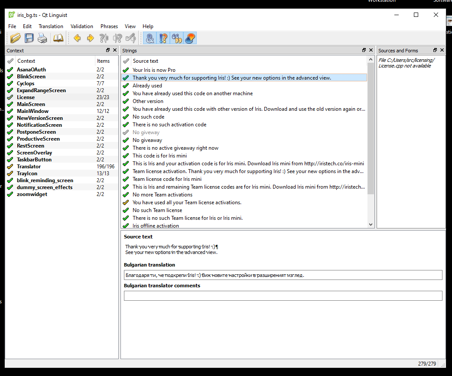
Task: Toggle checkmark beside 'Already used'
Action: tap(126, 86)
